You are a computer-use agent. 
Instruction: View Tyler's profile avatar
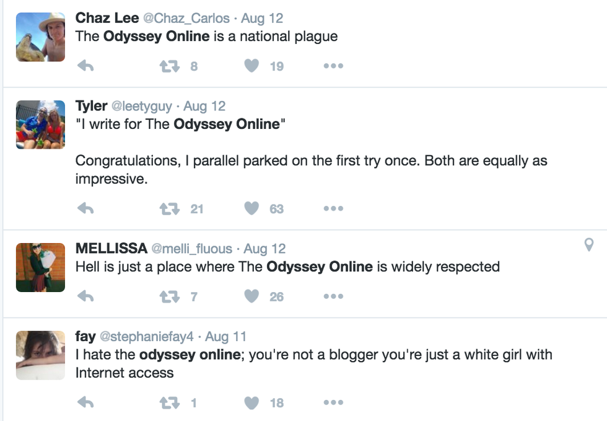40,125
